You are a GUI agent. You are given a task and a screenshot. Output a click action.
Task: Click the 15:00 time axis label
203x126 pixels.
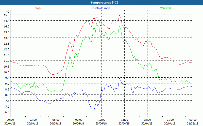(x=124, y=120)
